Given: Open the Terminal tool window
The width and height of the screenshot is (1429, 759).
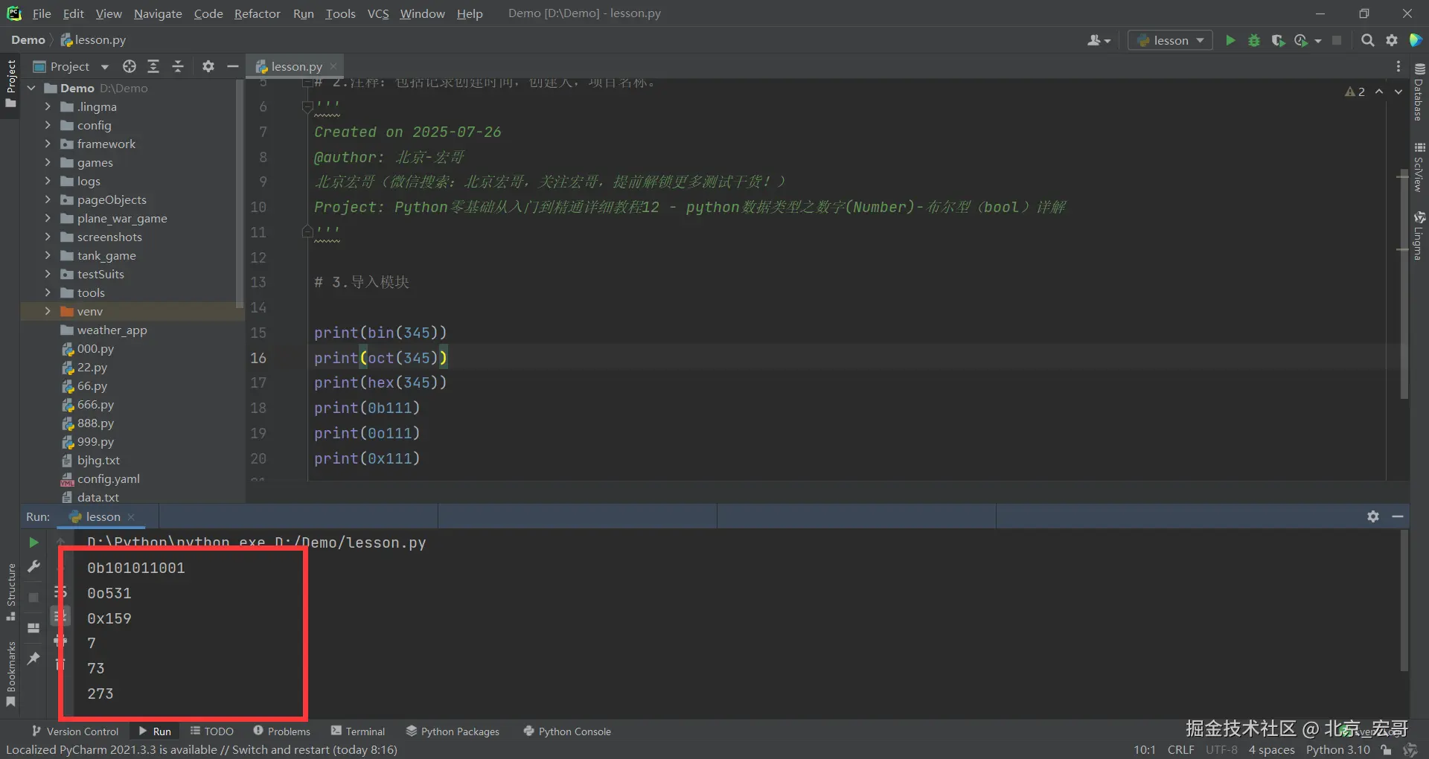Looking at the screenshot, I should [x=358, y=731].
